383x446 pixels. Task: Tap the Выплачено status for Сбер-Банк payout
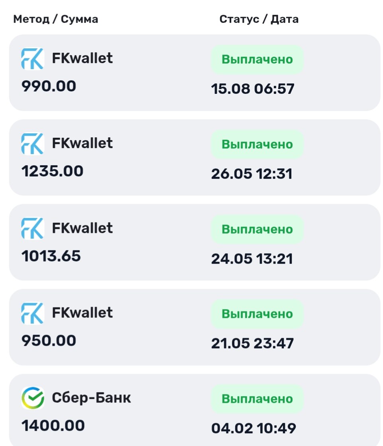pyautogui.click(x=257, y=399)
